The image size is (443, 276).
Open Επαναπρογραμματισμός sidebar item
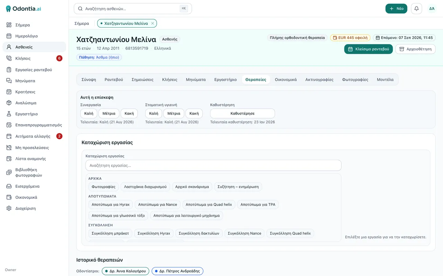coord(34,125)
